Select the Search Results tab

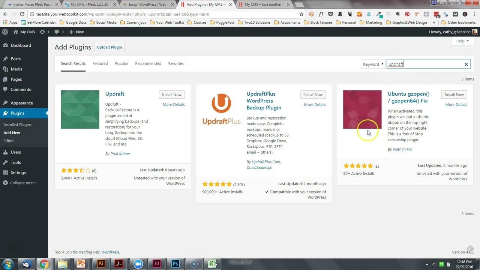(x=73, y=63)
